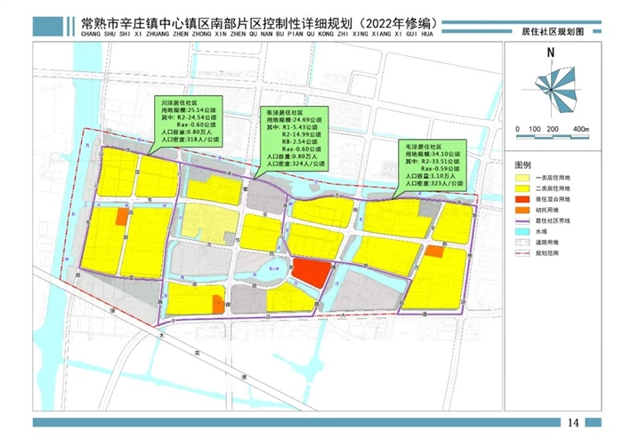Click the north arrow wind rose symbol
Viewport: 623px width, 439px height.
[552, 86]
